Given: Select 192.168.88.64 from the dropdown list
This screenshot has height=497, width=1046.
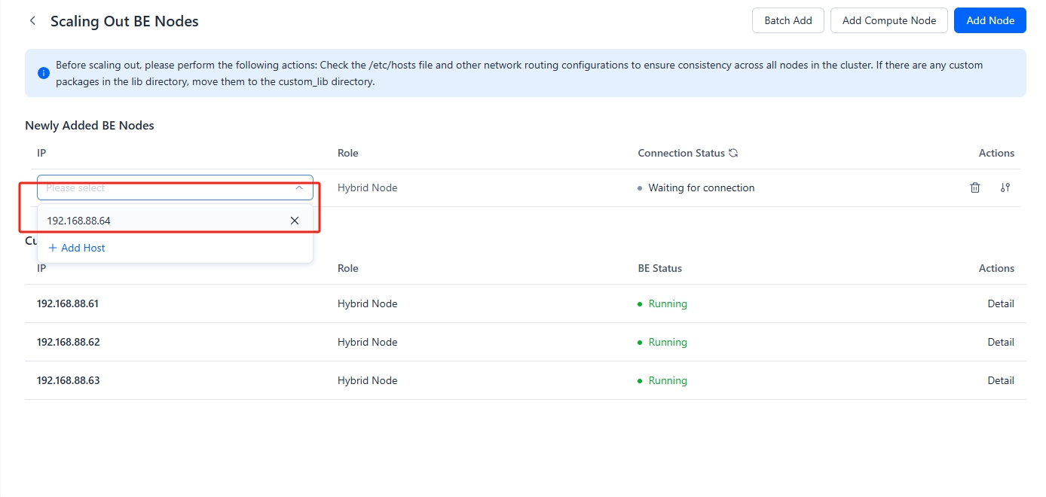Looking at the screenshot, I should pyautogui.click(x=79, y=221).
